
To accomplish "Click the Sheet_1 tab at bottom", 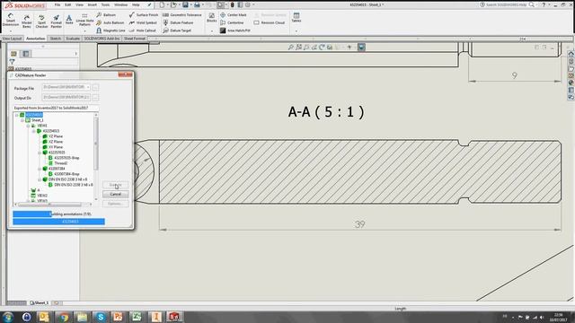I will pos(40,303).
